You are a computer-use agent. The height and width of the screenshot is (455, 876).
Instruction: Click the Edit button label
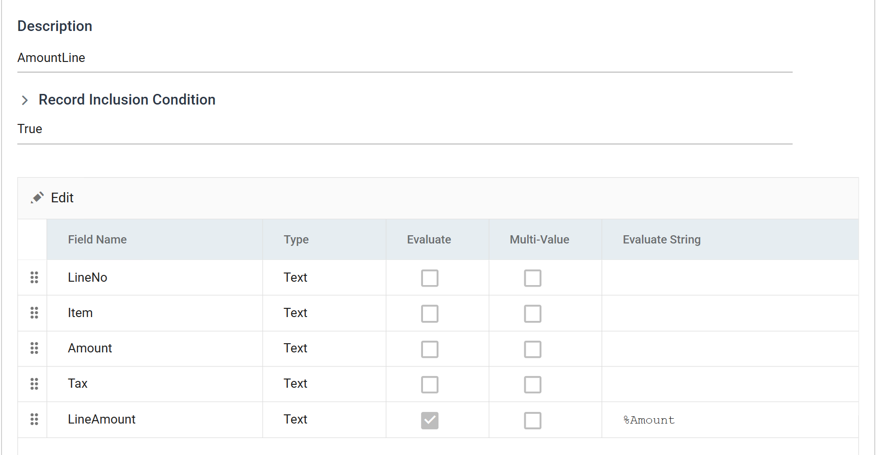coord(62,197)
